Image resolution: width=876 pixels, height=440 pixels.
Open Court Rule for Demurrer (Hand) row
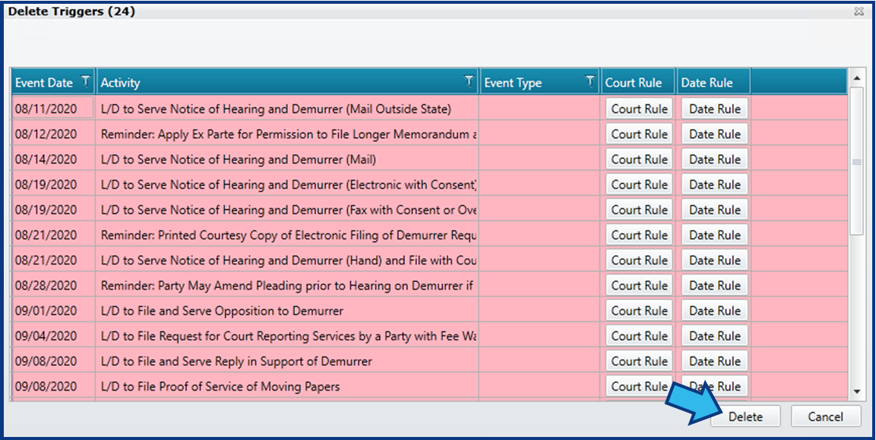(x=639, y=260)
